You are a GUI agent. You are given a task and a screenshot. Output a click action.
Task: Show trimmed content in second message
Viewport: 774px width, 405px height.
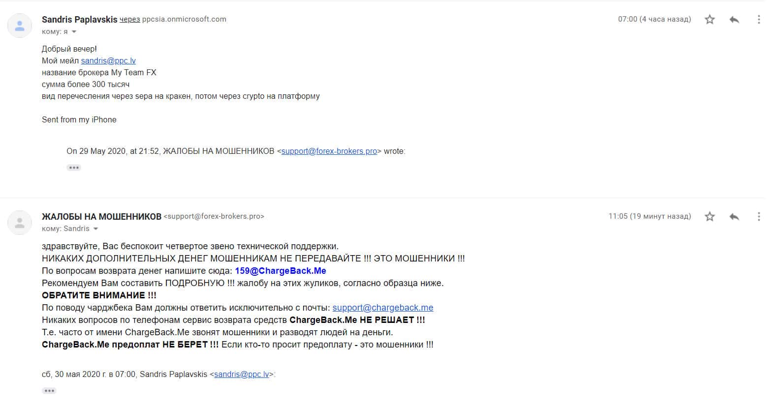(49, 391)
